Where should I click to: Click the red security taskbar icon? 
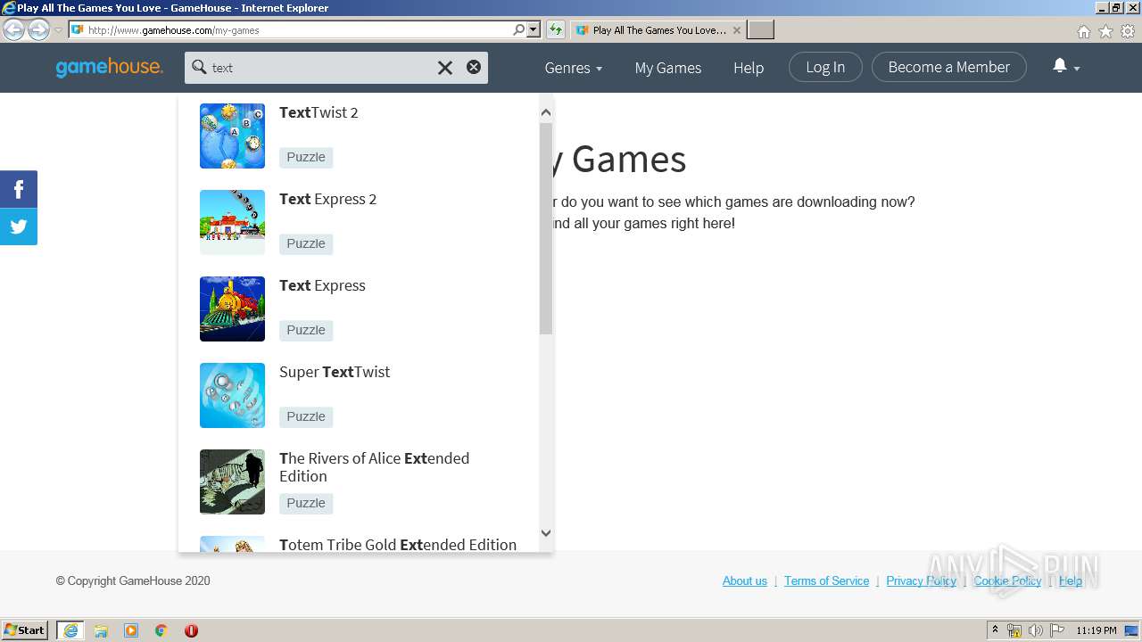(191, 630)
